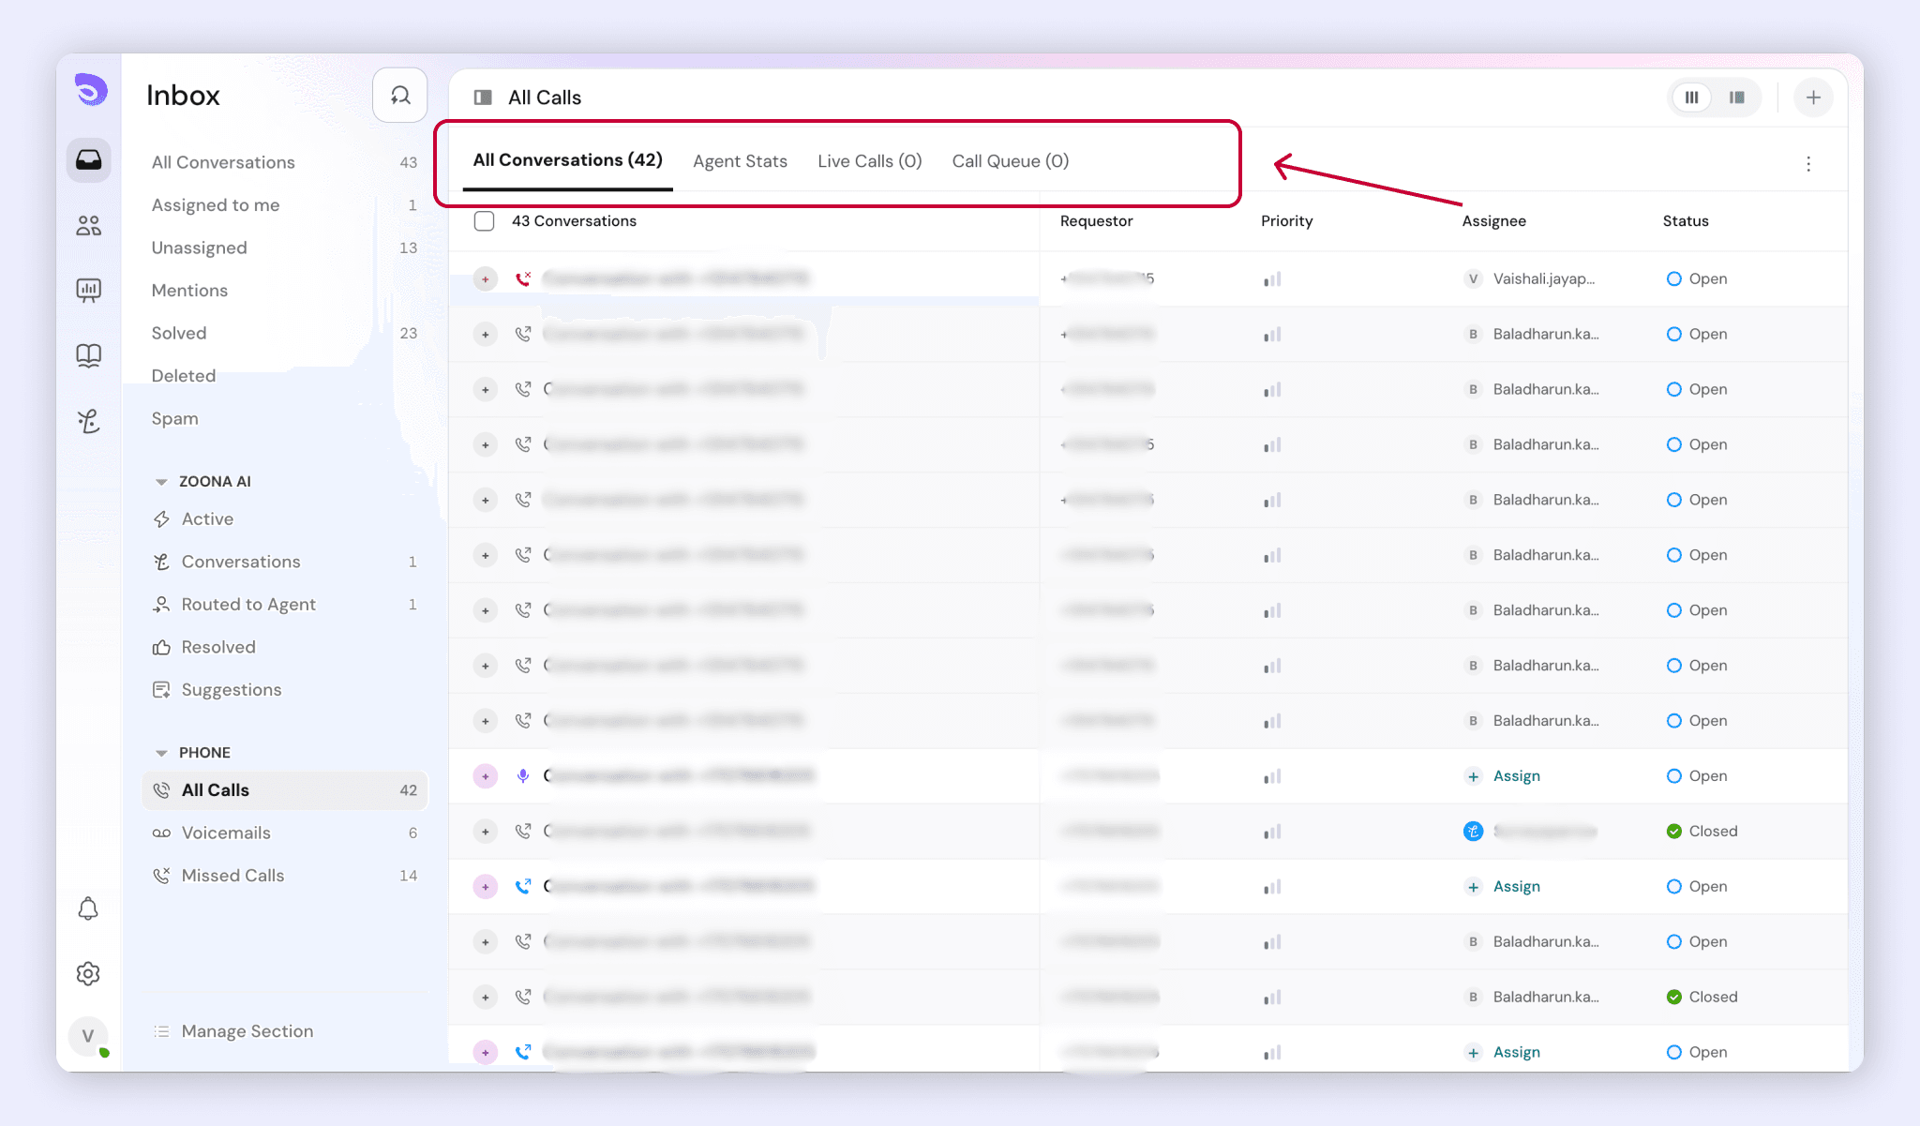Screen dimensions: 1920x1126
Task: Click the V user avatar
Action: pos(88,1036)
